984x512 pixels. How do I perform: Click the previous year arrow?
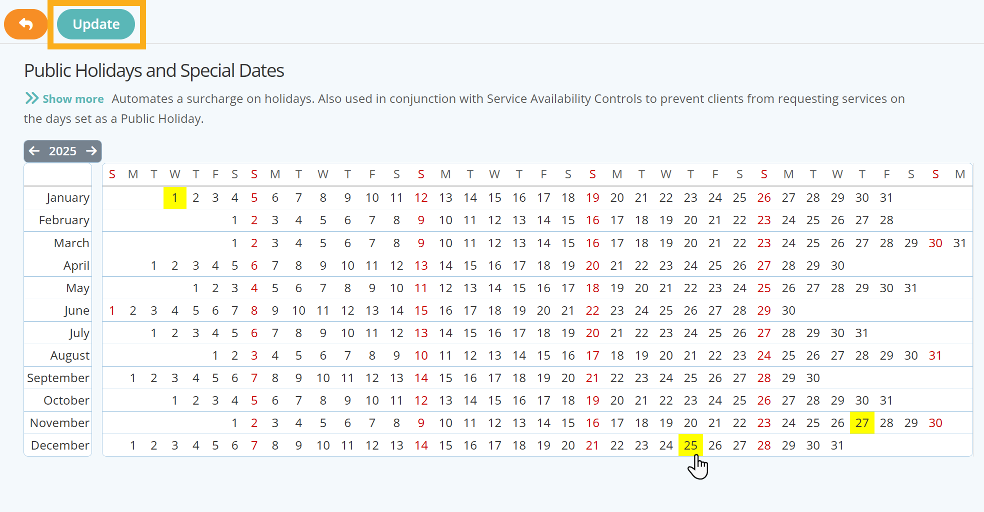click(x=34, y=151)
